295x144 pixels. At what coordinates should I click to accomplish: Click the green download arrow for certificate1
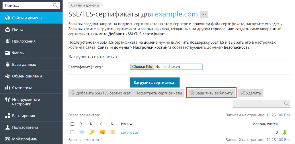[x=284, y=132]
